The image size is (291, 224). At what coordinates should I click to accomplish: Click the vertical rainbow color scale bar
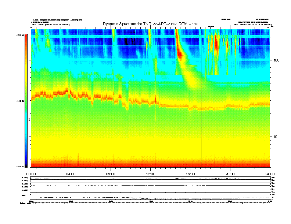pyautogui.click(x=26, y=101)
